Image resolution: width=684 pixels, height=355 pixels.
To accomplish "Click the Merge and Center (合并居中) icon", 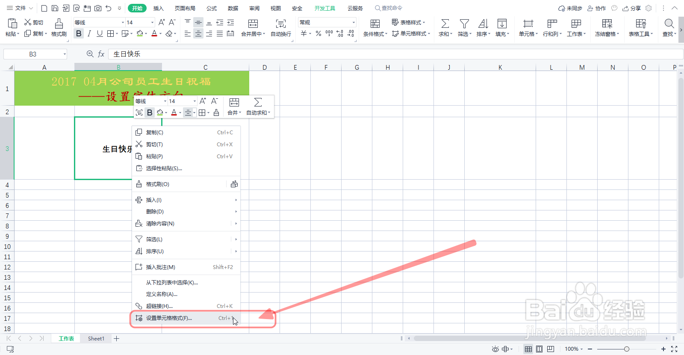I will pyautogui.click(x=253, y=24).
